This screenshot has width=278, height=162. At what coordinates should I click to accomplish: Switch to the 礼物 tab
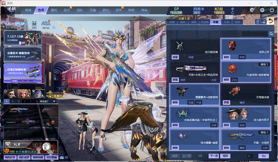tap(227, 22)
